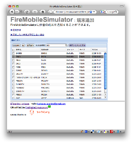
Task: Expand the 追加方法 section
Action: [x=16, y=30]
